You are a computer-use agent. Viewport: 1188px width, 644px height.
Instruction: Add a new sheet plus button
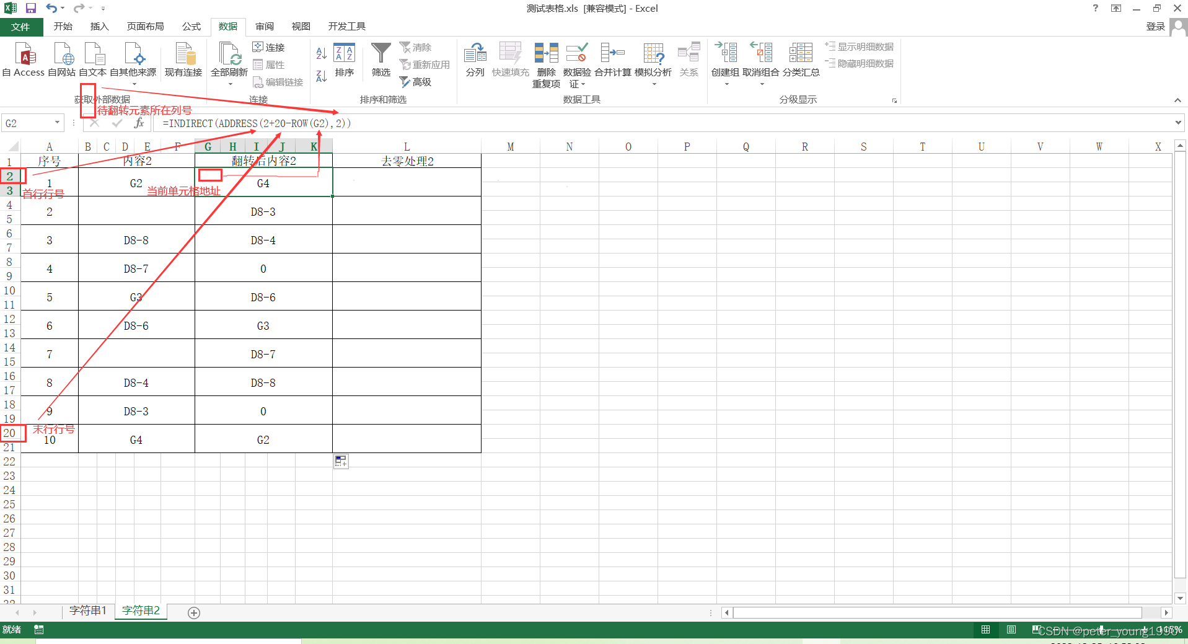194,613
